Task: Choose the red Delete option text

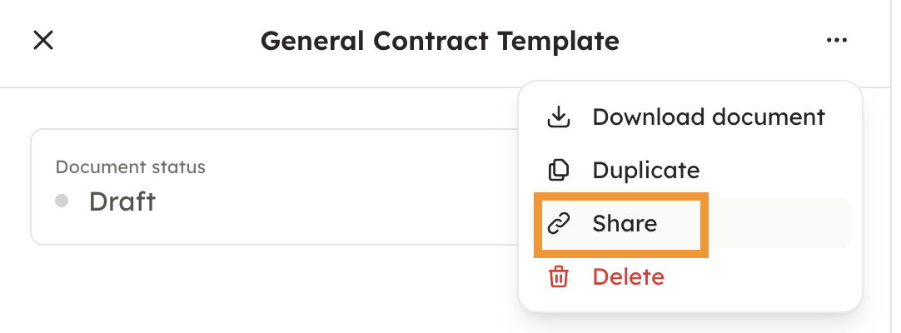Action: tap(628, 276)
